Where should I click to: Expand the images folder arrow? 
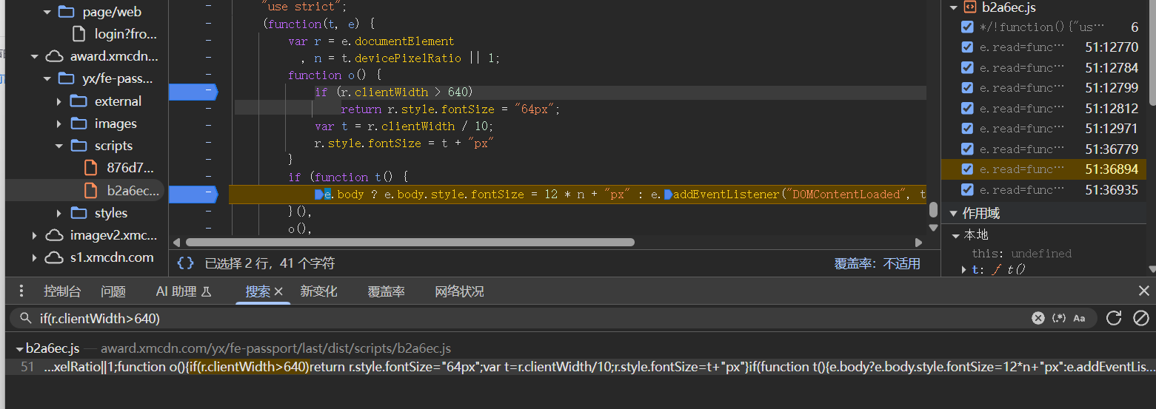click(x=60, y=124)
